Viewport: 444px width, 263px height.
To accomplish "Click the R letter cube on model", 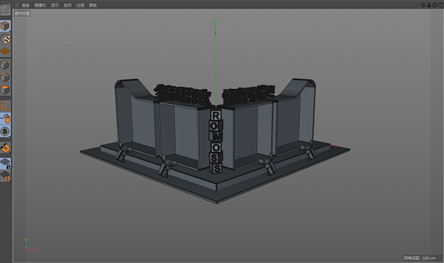I will pos(216,115).
